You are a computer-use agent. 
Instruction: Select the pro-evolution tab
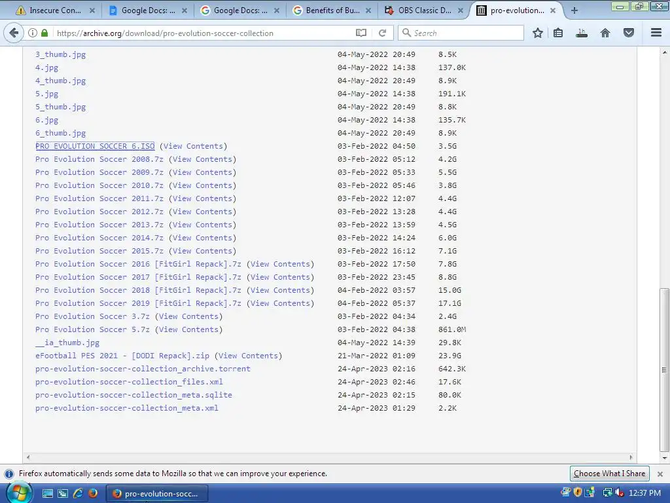(516, 10)
